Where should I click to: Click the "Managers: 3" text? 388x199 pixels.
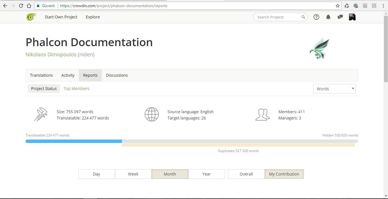[x=290, y=118]
